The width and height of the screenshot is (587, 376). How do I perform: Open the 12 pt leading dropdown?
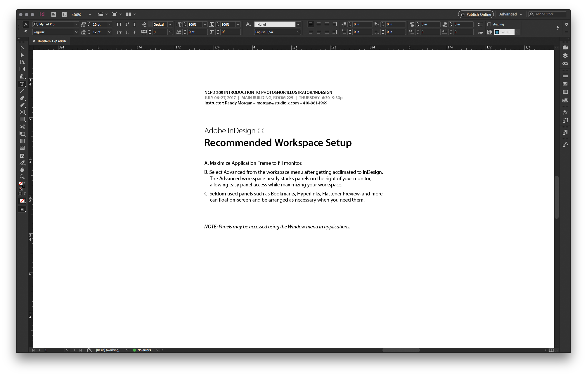[x=109, y=32]
